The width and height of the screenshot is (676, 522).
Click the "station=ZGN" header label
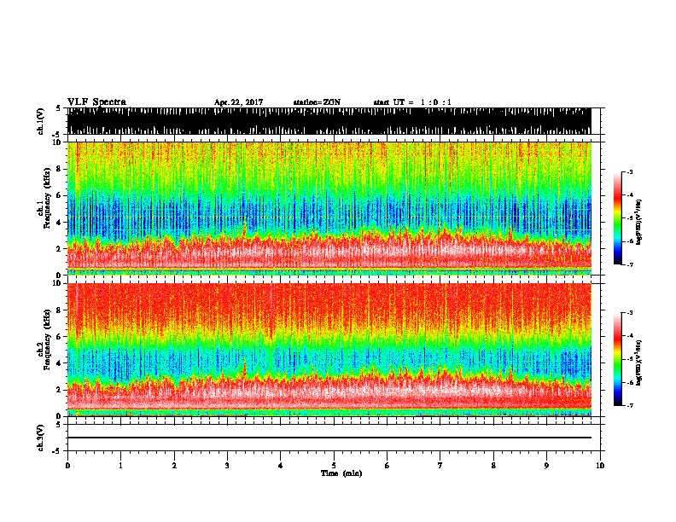click(317, 102)
